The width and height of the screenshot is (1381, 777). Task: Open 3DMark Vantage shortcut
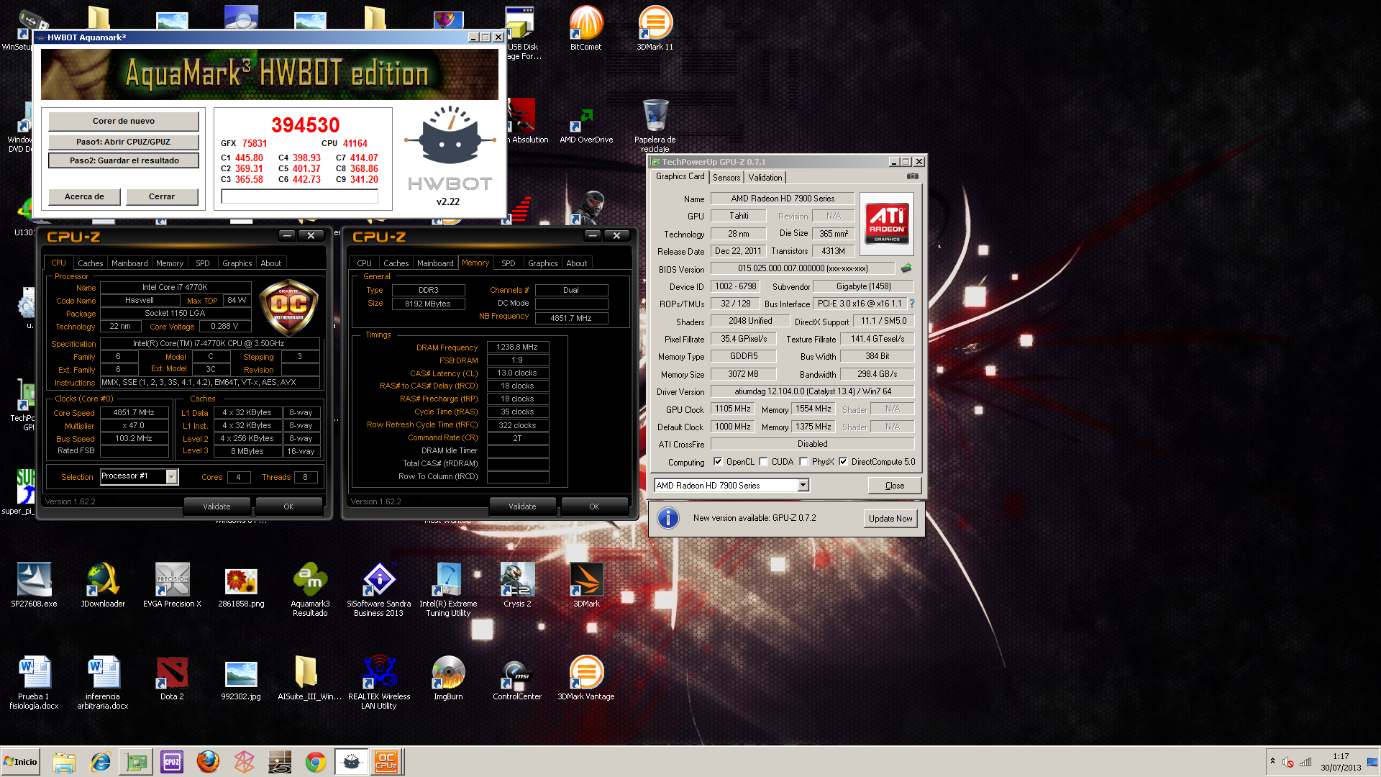tap(586, 678)
